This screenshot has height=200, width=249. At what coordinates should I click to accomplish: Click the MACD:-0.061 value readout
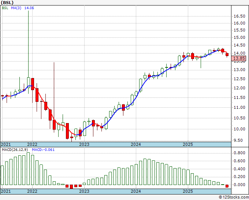[x=43, y=150]
